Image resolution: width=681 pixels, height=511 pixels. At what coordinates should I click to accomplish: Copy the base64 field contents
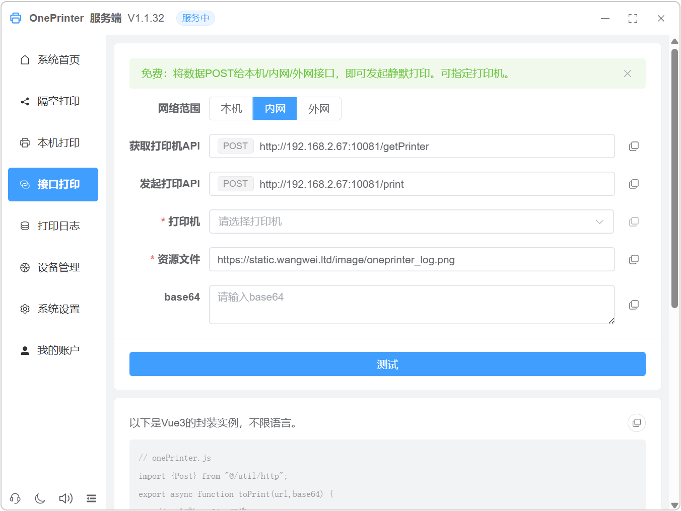pyautogui.click(x=634, y=305)
